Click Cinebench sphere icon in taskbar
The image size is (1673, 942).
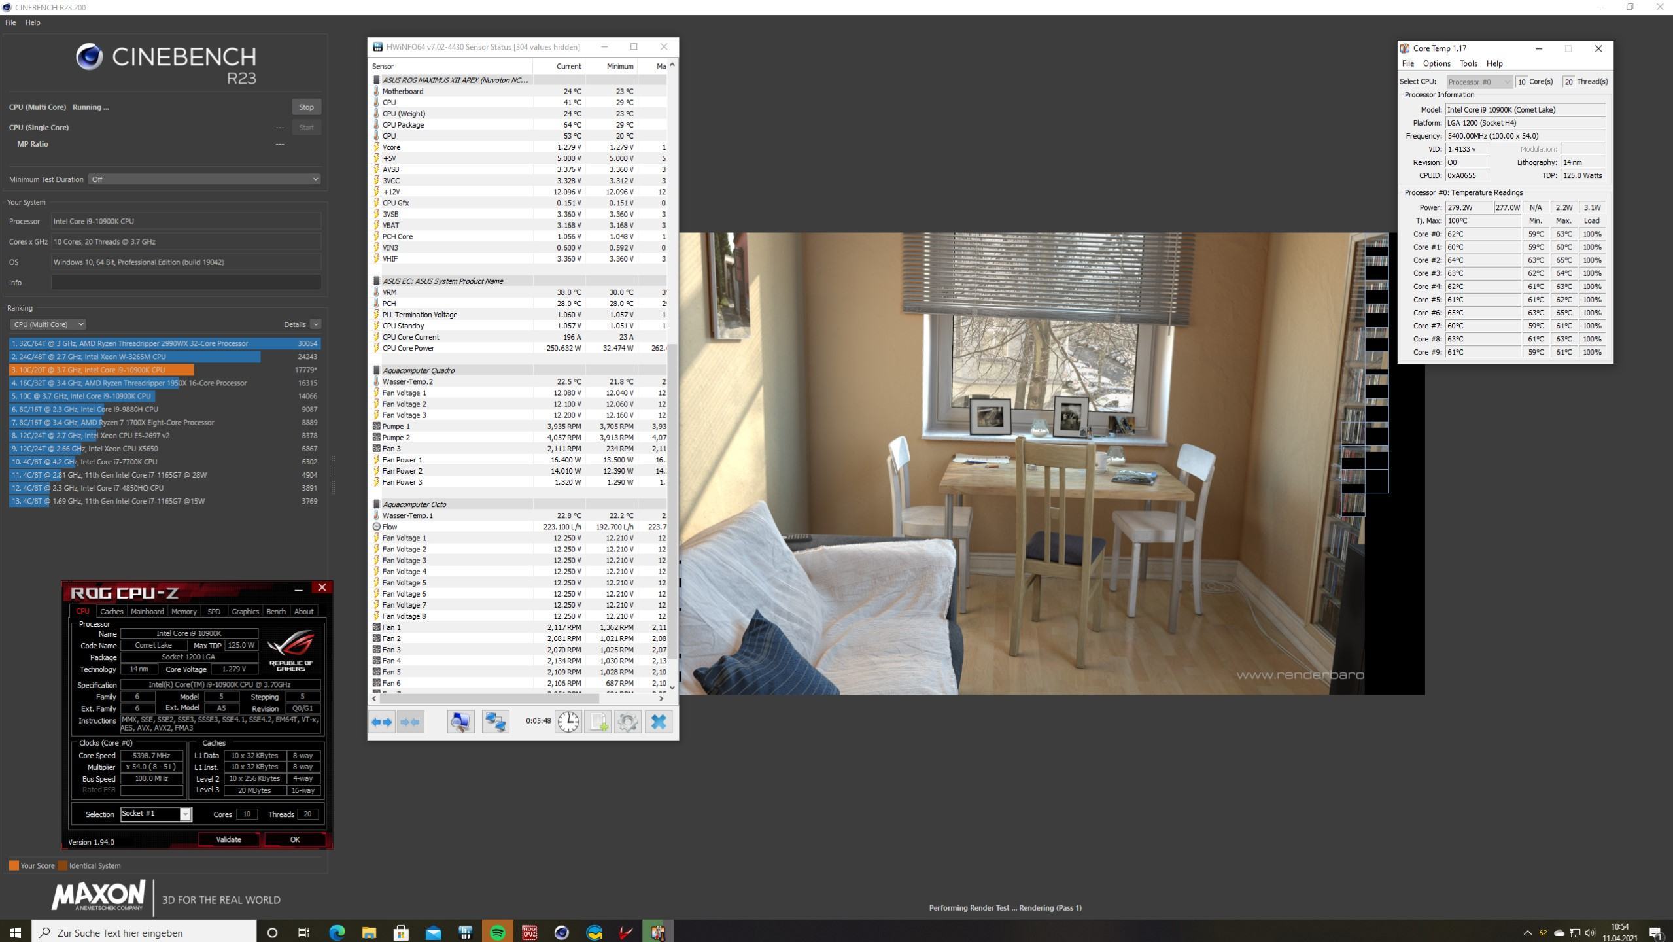tap(562, 932)
